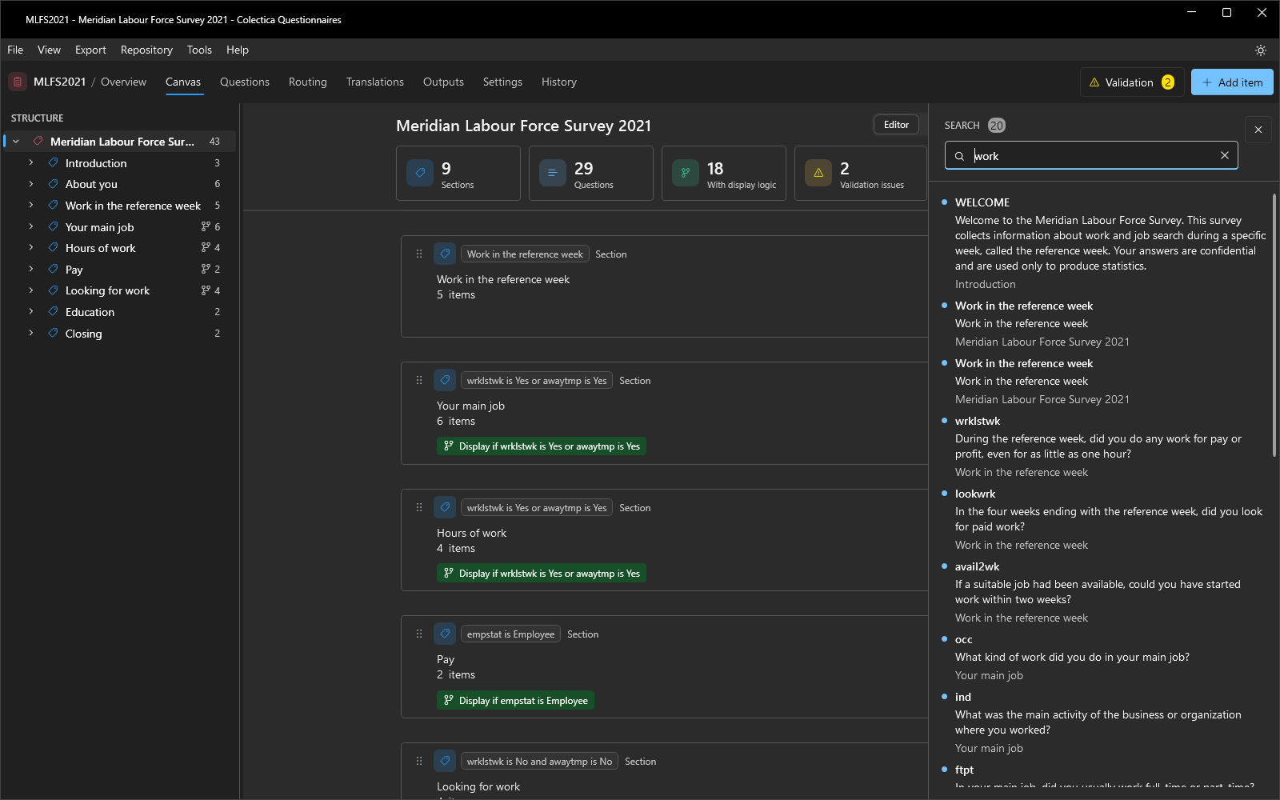Open the Validation issues button
This screenshot has height=800, width=1280.
click(1132, 82)
